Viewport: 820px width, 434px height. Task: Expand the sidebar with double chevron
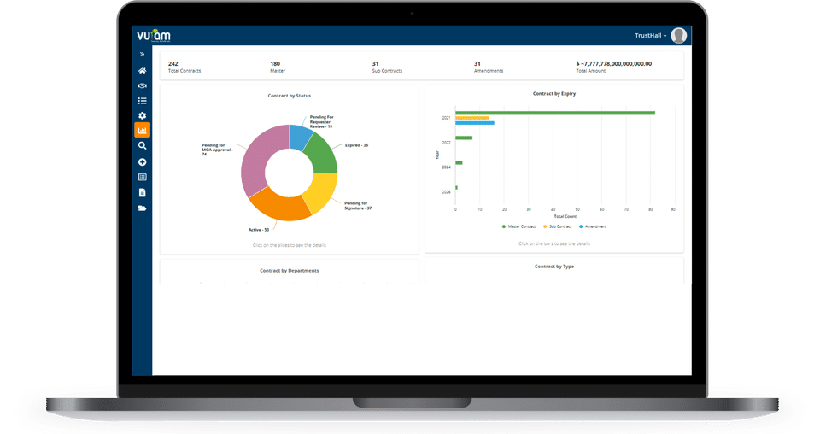tap(142, 55)
